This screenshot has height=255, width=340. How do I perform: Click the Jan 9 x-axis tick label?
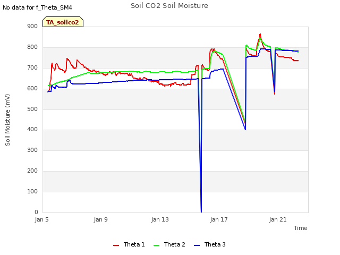(101, 219)
